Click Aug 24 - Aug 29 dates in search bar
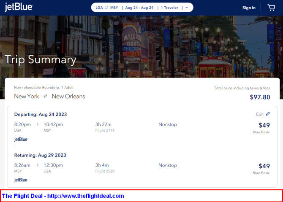Viewport: 283px width, 202px height. (139, 8)
